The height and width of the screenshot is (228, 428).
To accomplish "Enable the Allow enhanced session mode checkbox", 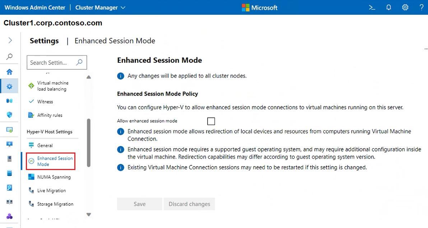I will pyautogui.click(x=211, y=121).
